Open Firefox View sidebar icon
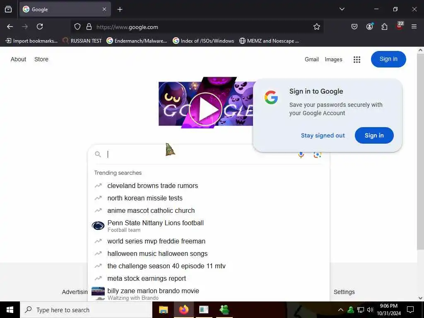The height and width of the screenshot is (318, 424). pos(8,9)
